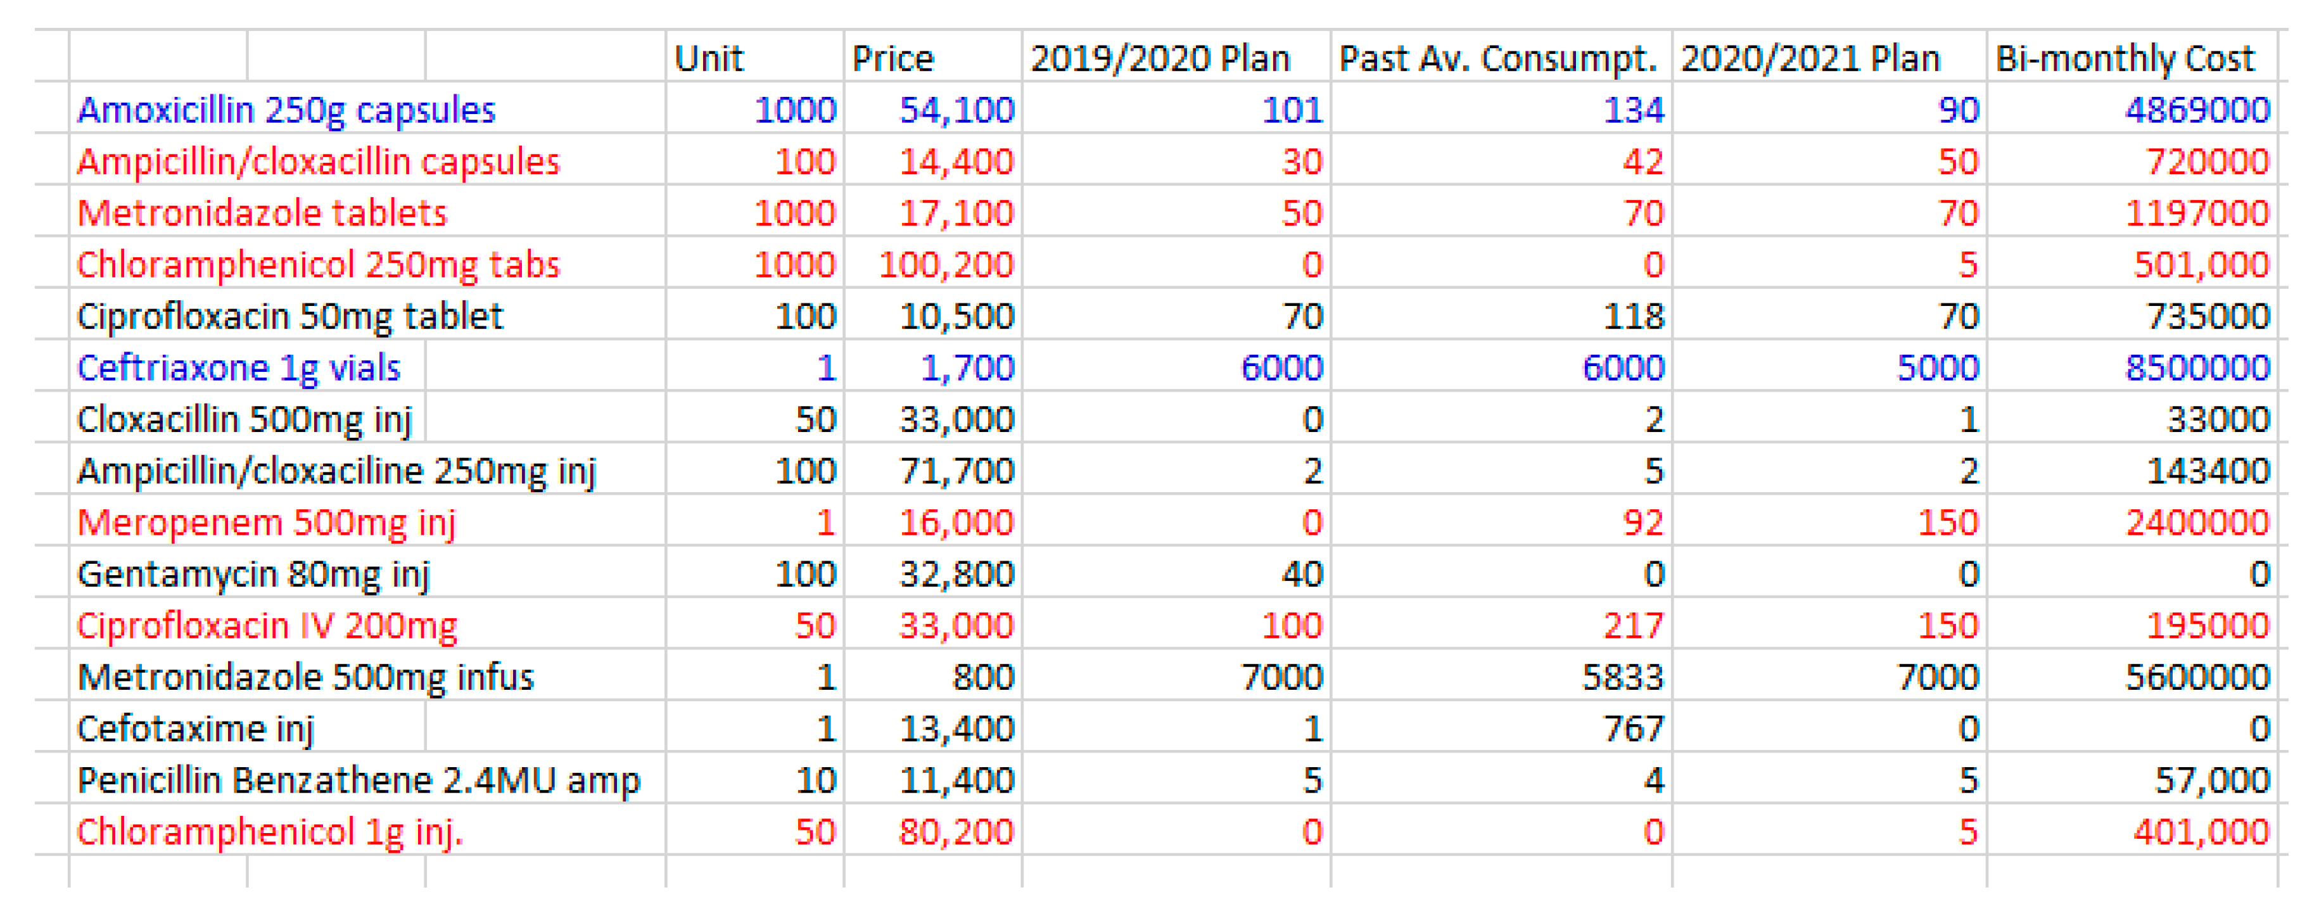Select the Past Av. Consumpt. header
Screen dimensions: 2319x916
(x=1498, y=58)
